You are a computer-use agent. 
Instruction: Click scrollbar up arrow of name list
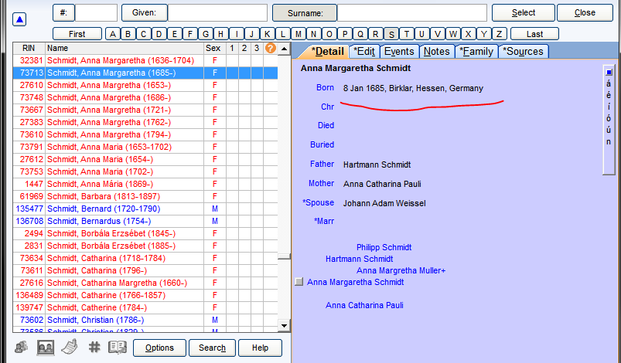284,49
